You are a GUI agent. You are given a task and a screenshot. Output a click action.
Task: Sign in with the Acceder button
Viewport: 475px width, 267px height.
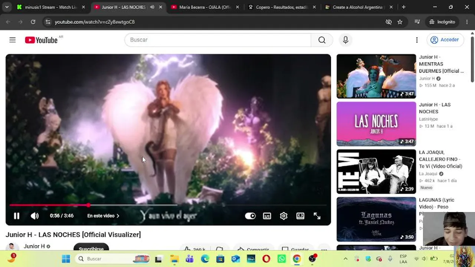click(x=445, y=40)
